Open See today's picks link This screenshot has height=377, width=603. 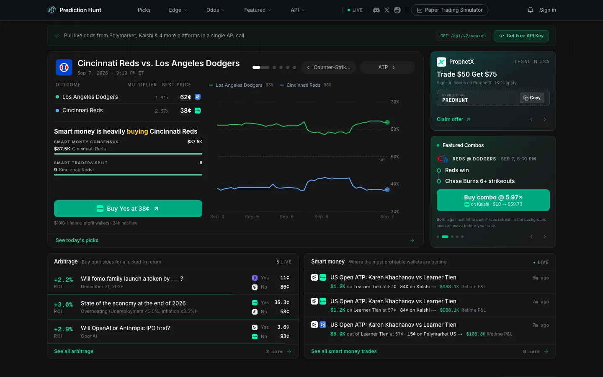[x=77, y=240]
